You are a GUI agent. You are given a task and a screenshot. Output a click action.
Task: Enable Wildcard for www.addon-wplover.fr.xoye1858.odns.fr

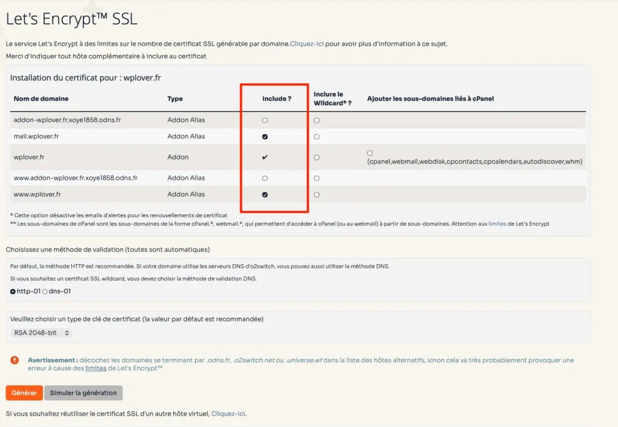pyautogui.click(x=316, y=178)
